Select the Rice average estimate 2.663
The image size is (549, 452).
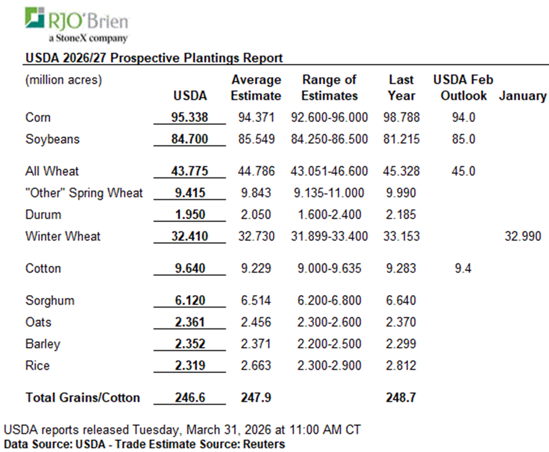256,366
